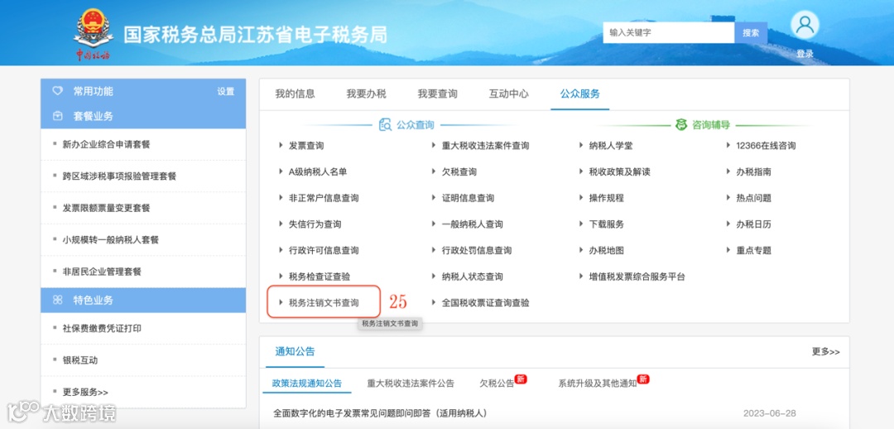This screenshot has height=429, width=894.
Task: Click the China Tax emblem logo
Action: coord(94,33)
